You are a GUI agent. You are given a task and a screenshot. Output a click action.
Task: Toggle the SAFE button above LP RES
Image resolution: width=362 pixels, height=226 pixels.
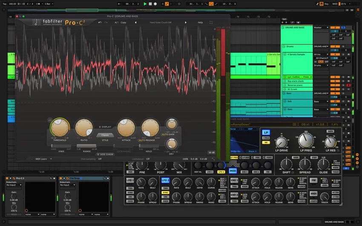(x=330, y=131)
